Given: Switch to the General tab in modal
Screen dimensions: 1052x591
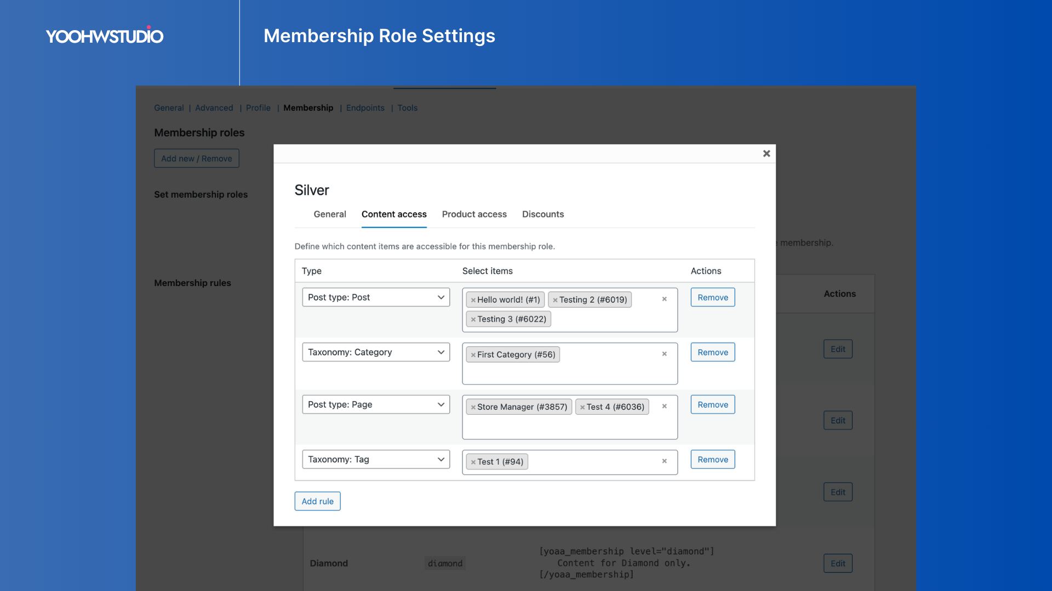Looking at the screenshot, I should coord(329,214).
